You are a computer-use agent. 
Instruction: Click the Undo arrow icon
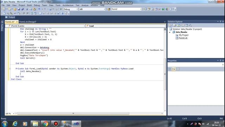[x=39, y=9]
